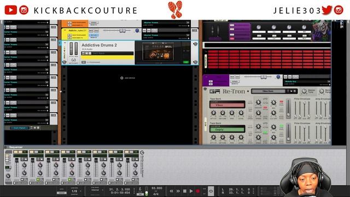
Task: Open the Sequencer panel tab
Action: coord(16,147)
